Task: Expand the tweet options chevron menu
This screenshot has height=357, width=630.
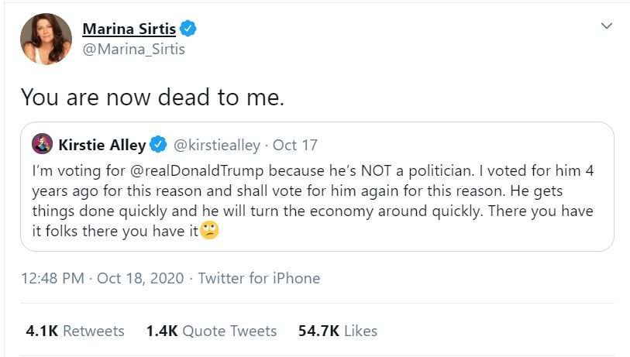Action: pos(607,26)
